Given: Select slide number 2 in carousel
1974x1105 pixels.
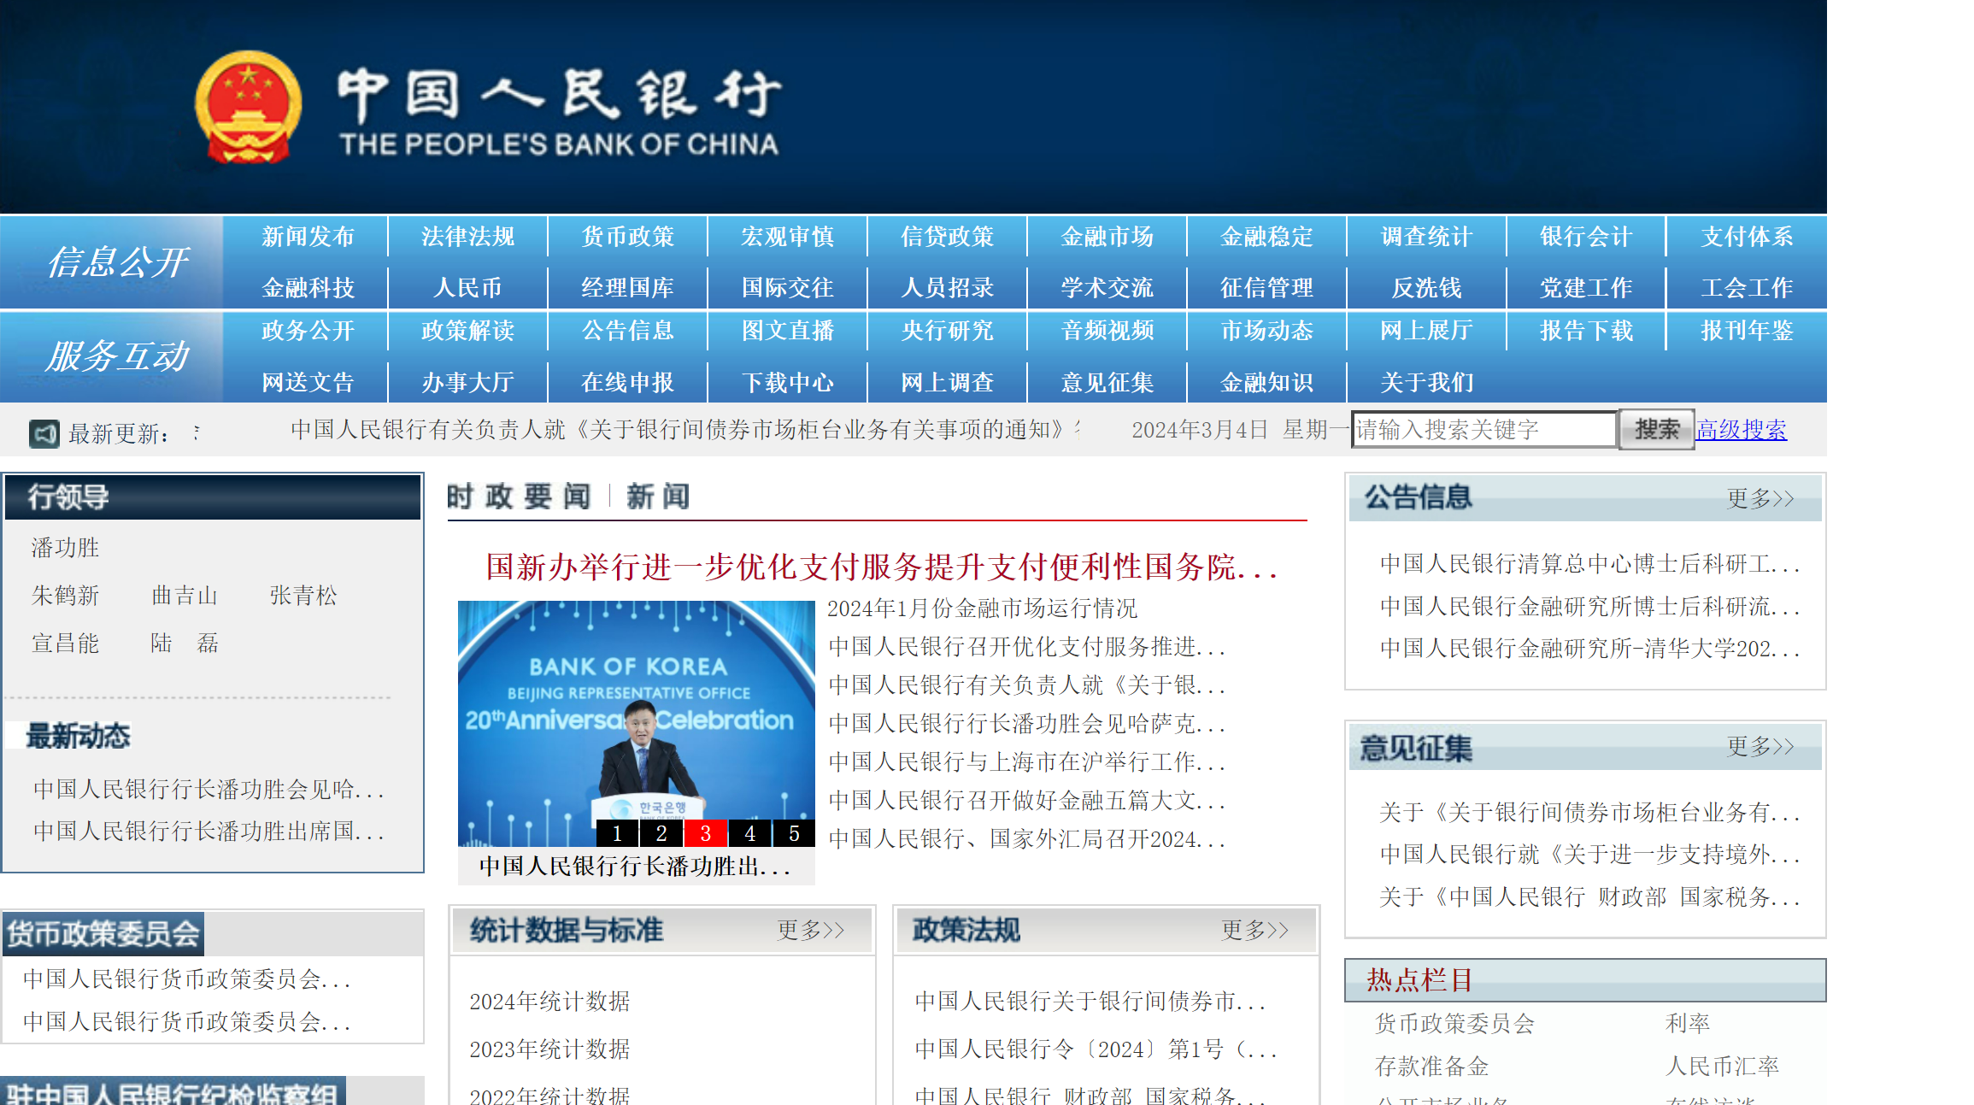Looking at the screenshot, I should [x=661, y=833].
